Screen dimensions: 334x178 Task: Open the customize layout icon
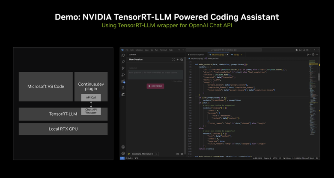(x=308, y=50)
